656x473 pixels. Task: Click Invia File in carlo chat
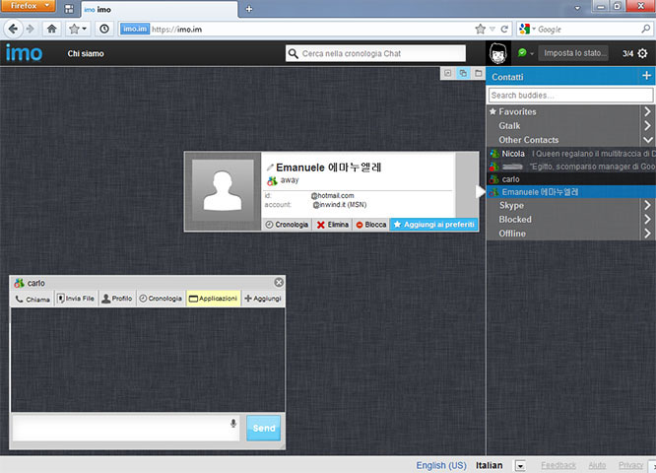click(76, 299)
